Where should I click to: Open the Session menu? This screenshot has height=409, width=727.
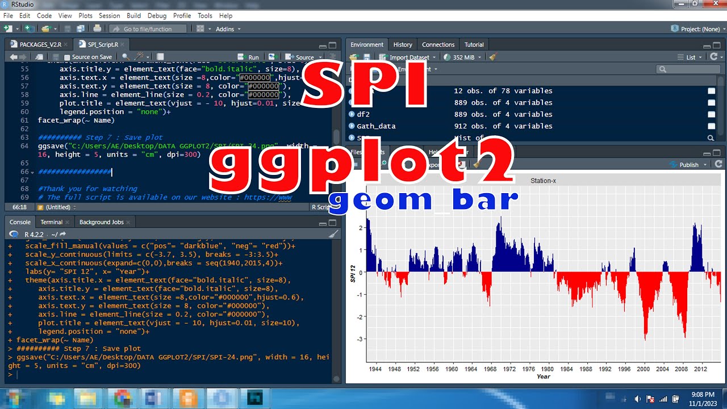click(x=109, y=16)
